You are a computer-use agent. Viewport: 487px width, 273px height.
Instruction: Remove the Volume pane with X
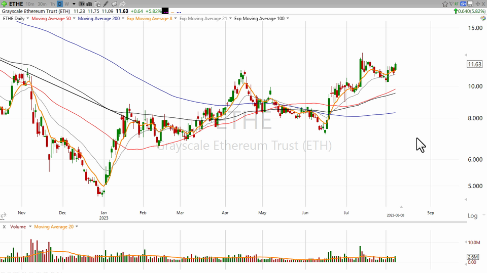point(5,227)
